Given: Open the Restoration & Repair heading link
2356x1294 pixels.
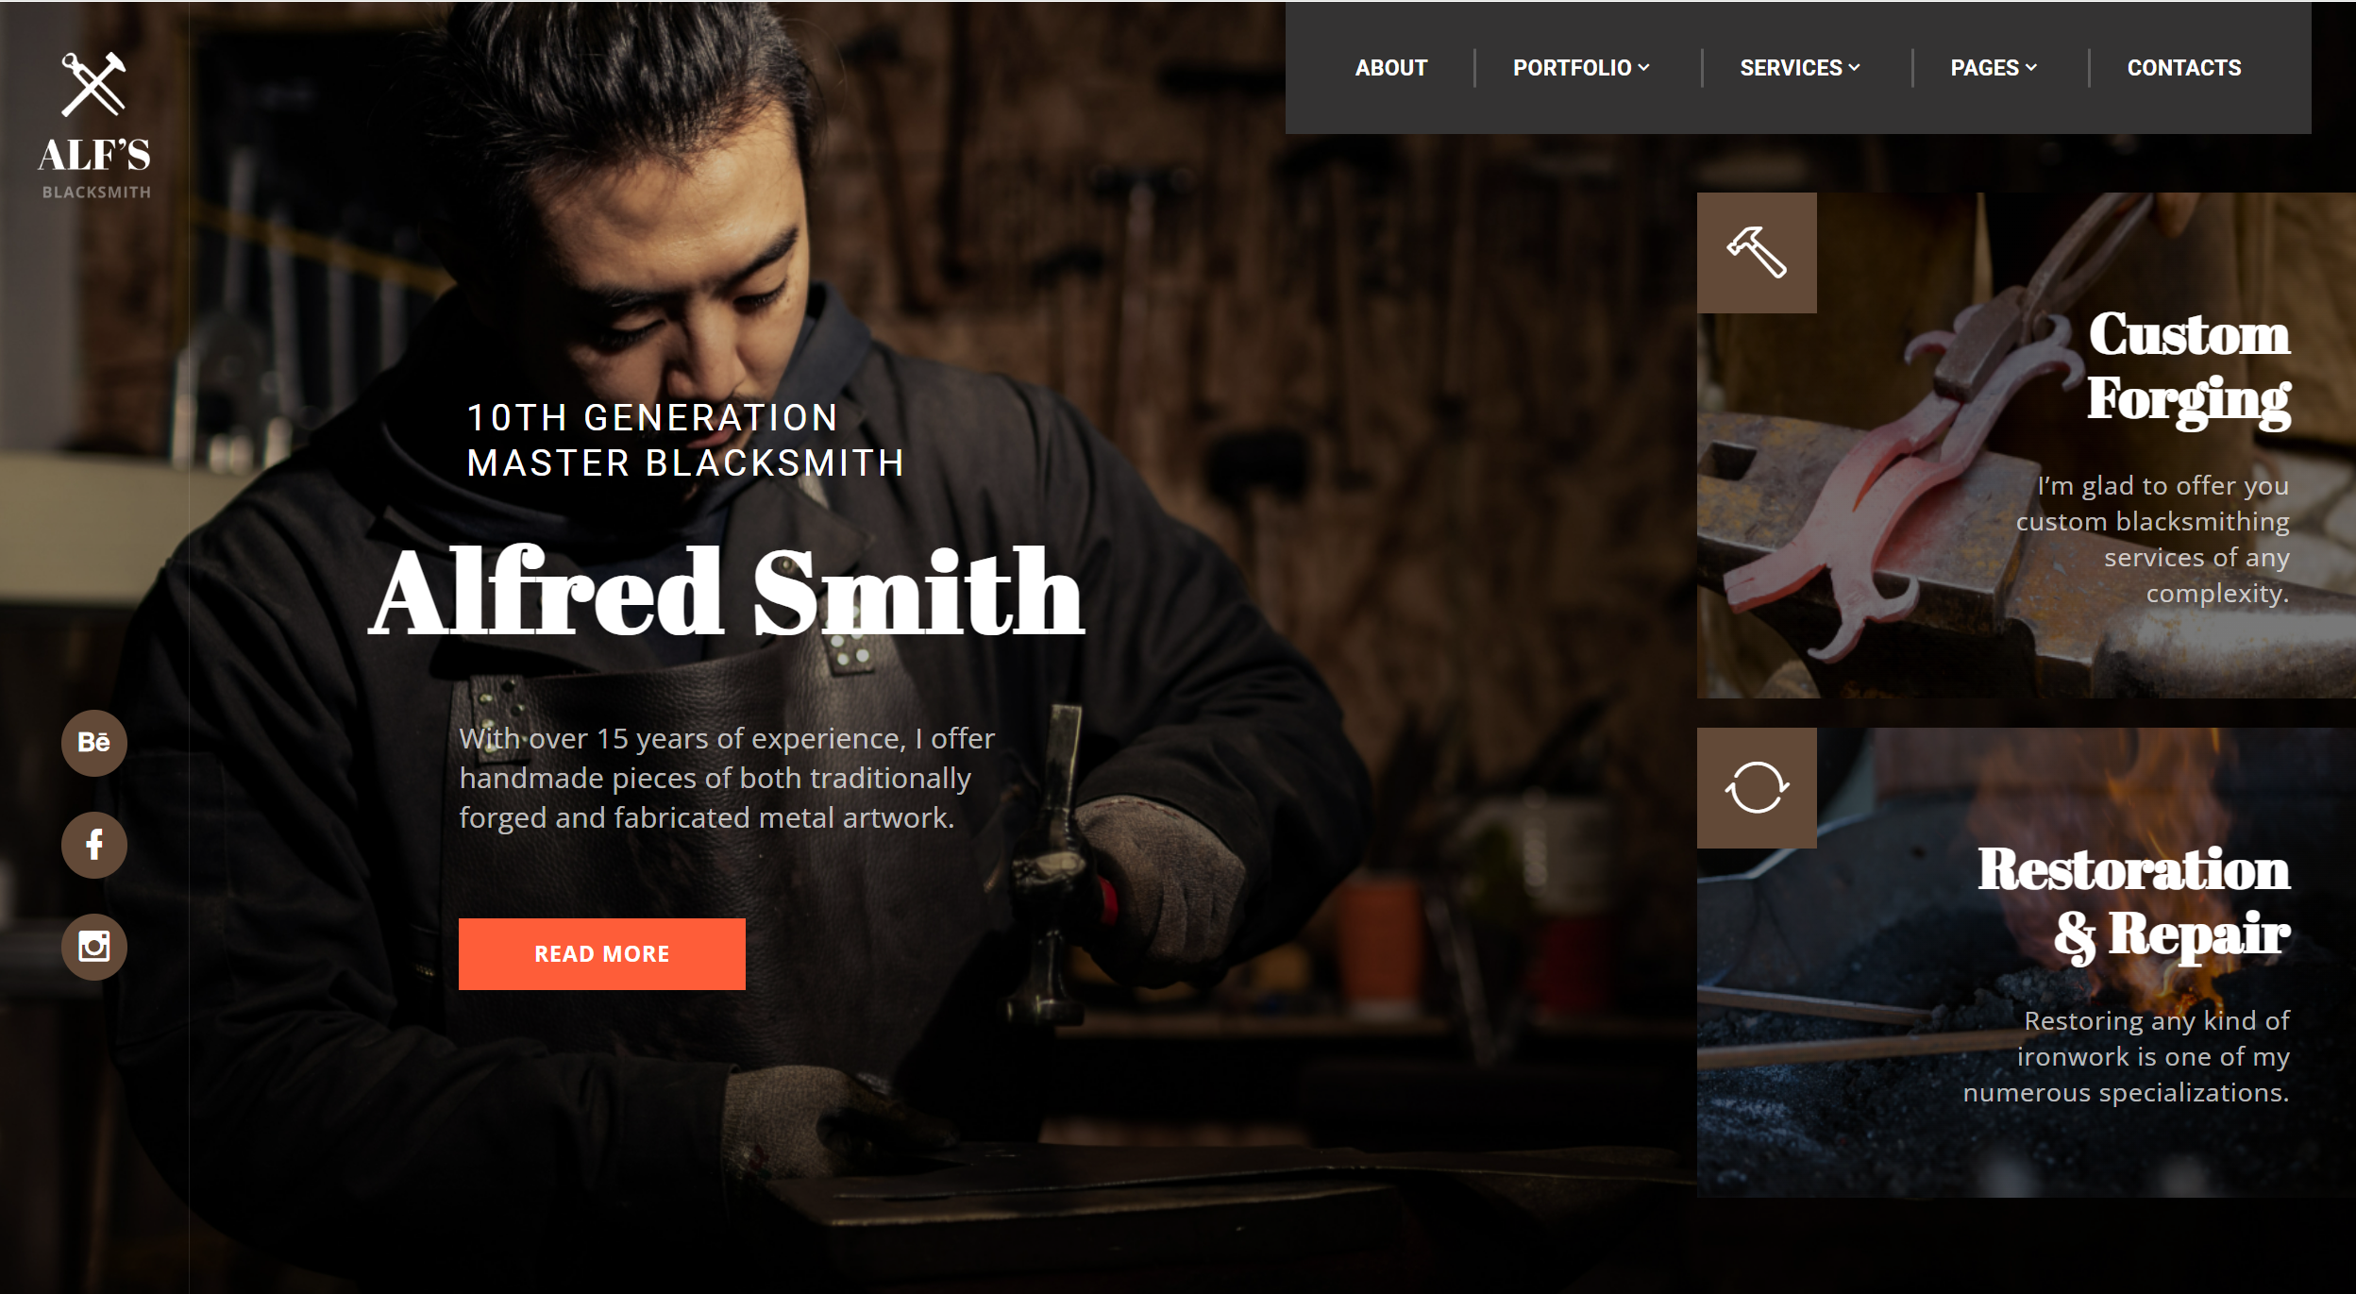Looking at the screenshot, I should pyautogui.click(x=2135, y=903).
